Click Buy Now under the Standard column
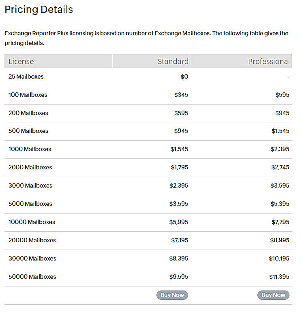 (x=172, y=295)
